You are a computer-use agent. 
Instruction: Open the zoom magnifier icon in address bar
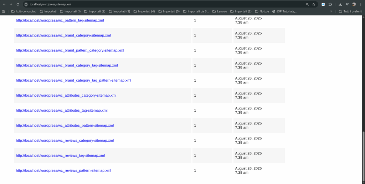(x=308, y=4)
